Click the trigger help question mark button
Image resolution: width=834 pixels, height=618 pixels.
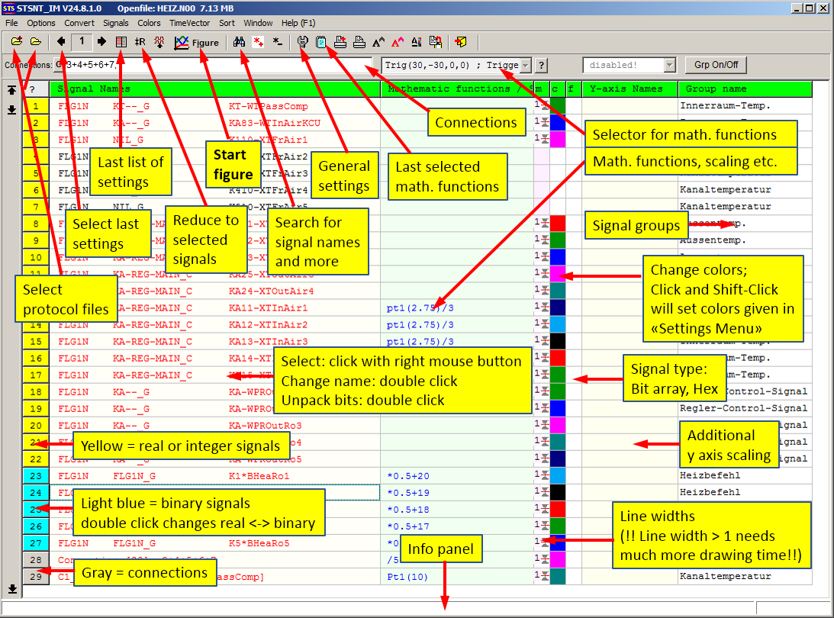[x=542, y=65]
